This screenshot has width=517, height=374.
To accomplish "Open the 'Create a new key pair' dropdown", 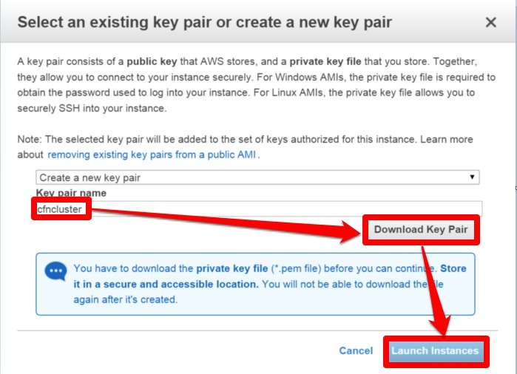I will [x=257, y=177].
